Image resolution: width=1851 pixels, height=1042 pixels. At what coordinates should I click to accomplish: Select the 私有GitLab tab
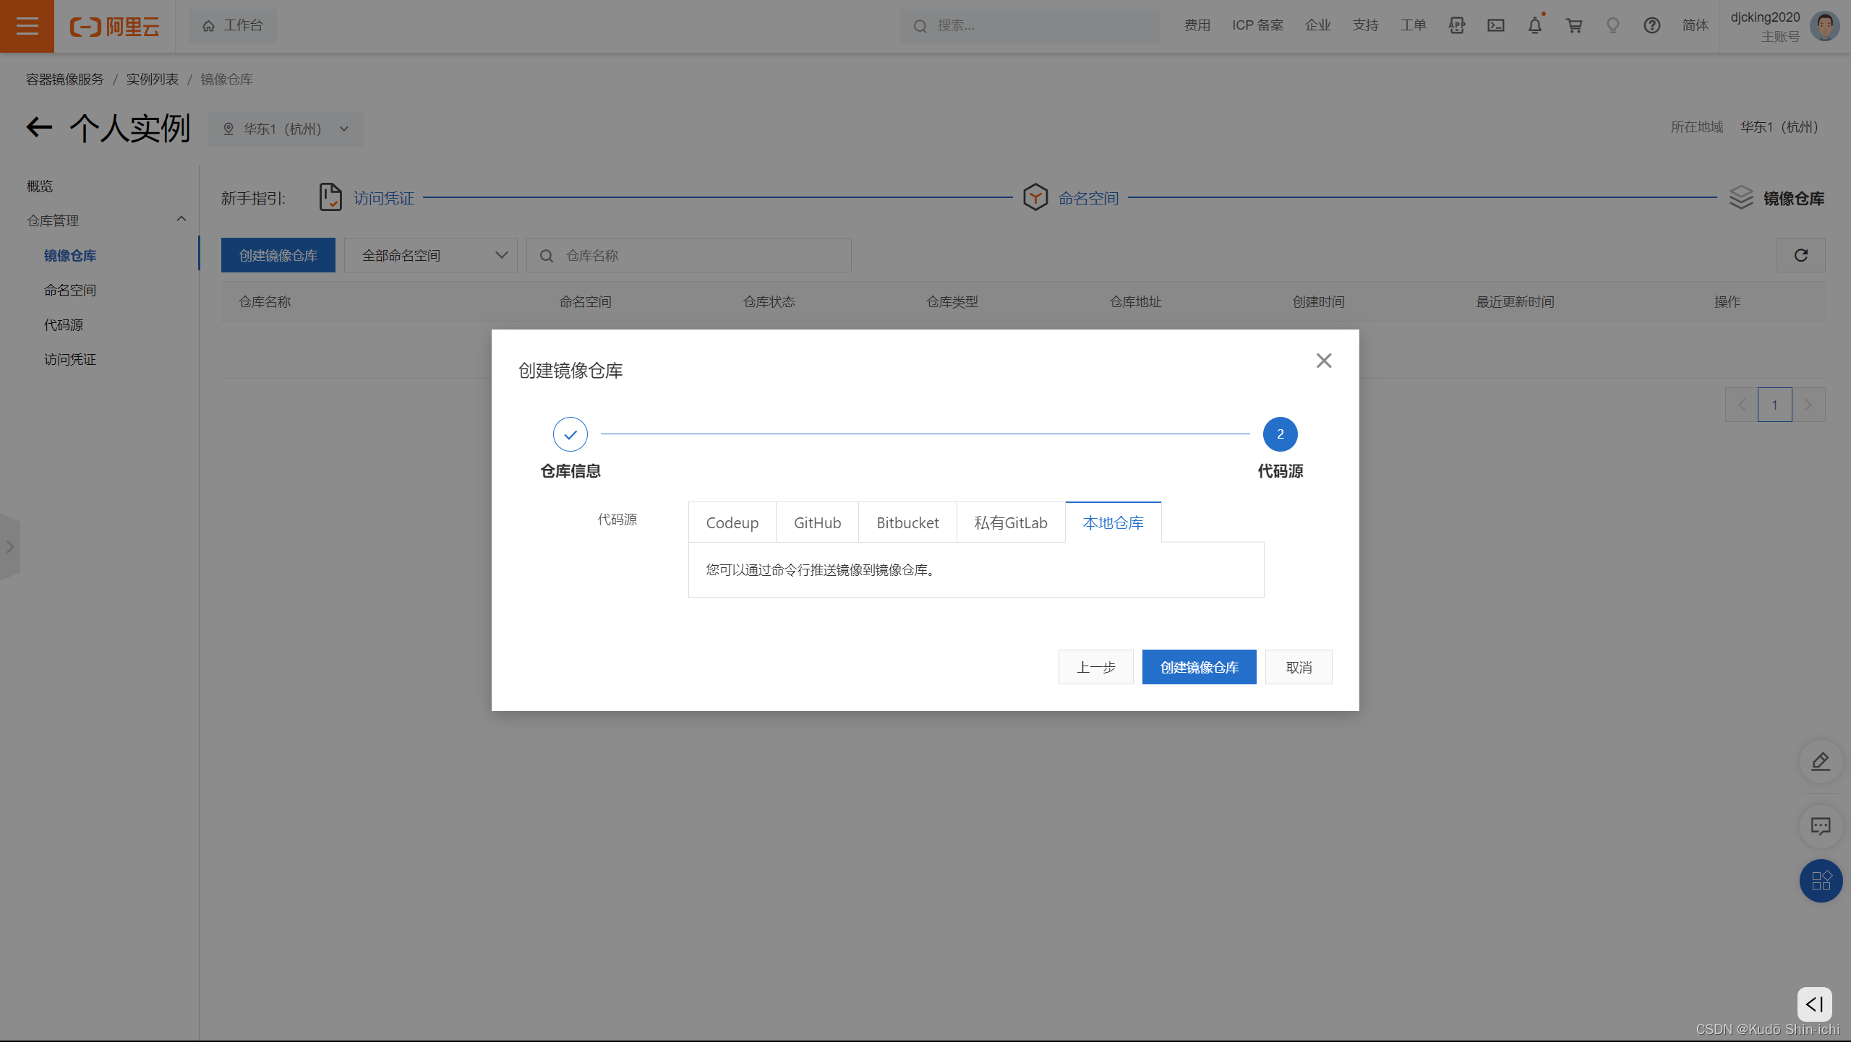click(x=1010, y=522)
